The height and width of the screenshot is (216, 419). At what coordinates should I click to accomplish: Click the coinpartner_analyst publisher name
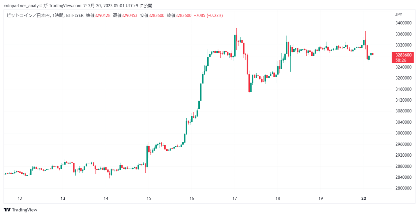point(24,6)
